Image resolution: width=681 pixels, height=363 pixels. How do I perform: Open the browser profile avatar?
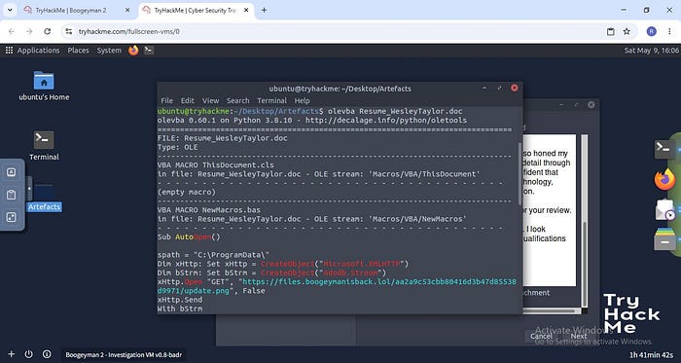tap(652, 31)
